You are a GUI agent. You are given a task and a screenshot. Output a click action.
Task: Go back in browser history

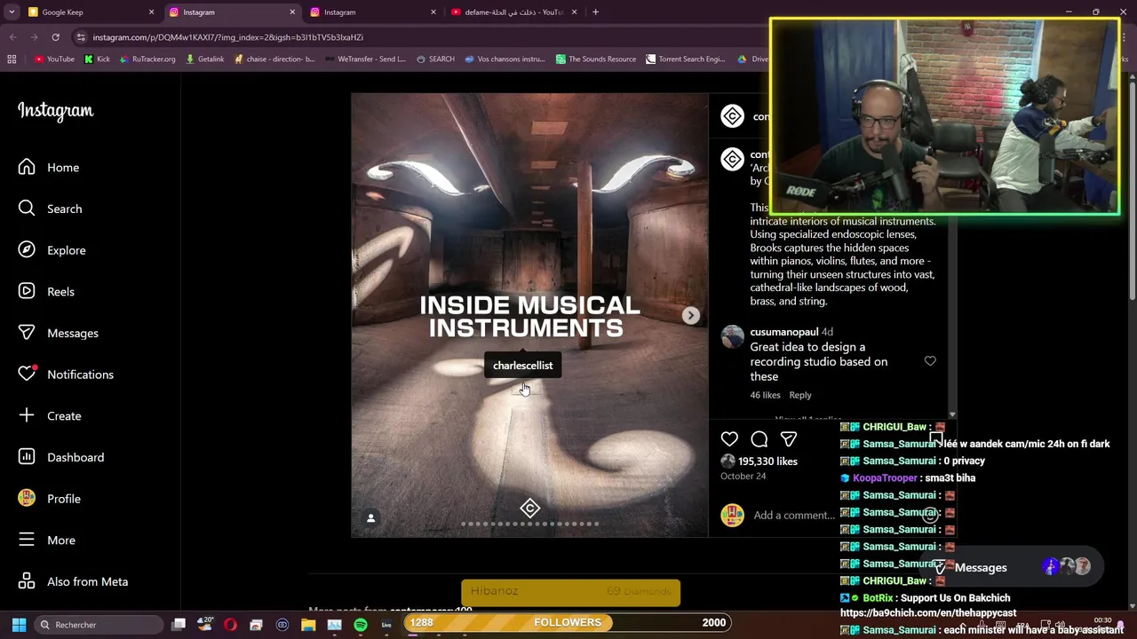click(13, 37)
